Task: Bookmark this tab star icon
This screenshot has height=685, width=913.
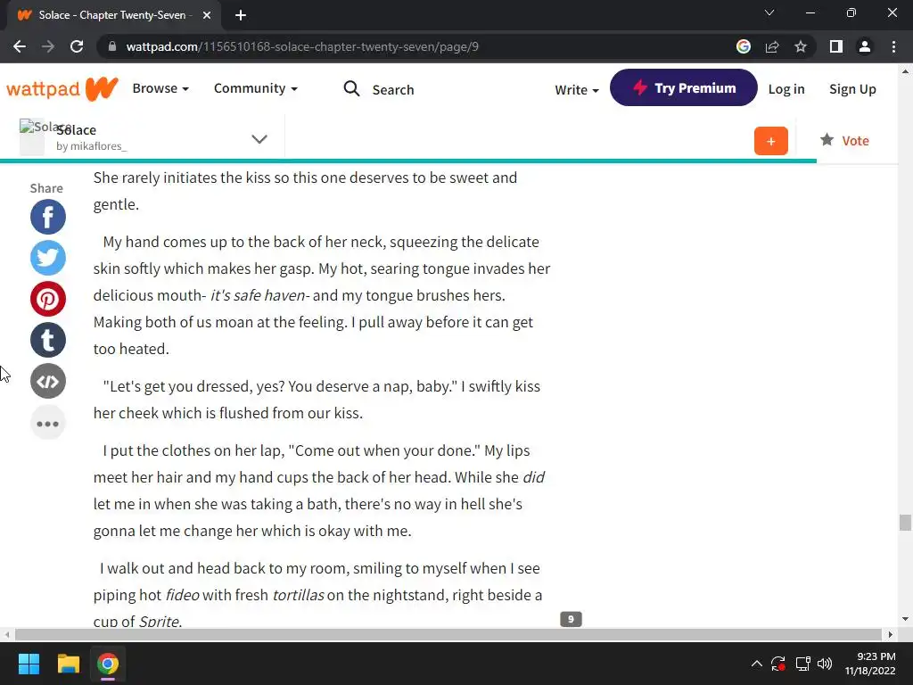Action: tap(801, 46)
